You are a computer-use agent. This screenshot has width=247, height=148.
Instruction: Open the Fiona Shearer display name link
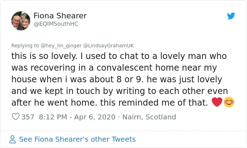[60, 16]
